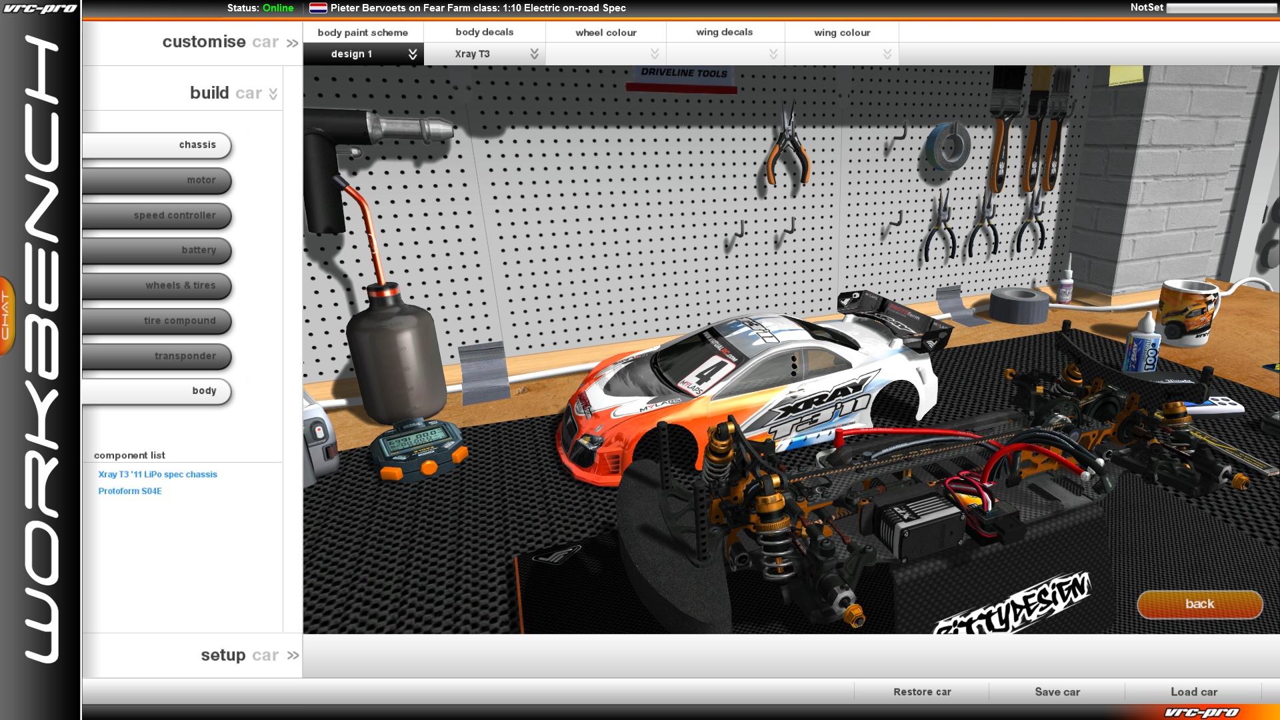Open the wheel colour dropdown
1280x720 pixels.
coord(605,53)
